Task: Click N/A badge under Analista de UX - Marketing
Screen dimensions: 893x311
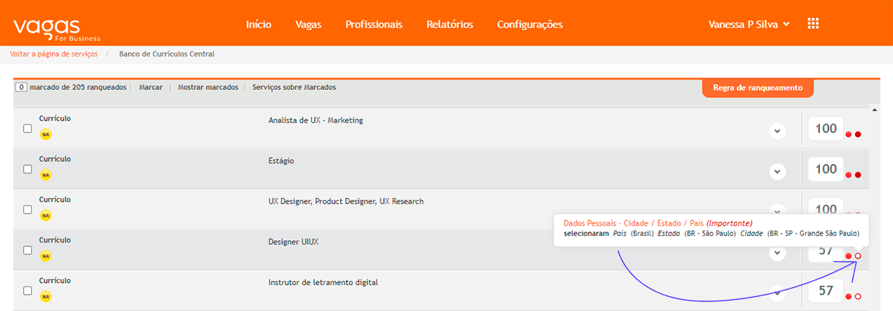Action: click(x=45, y=135)
